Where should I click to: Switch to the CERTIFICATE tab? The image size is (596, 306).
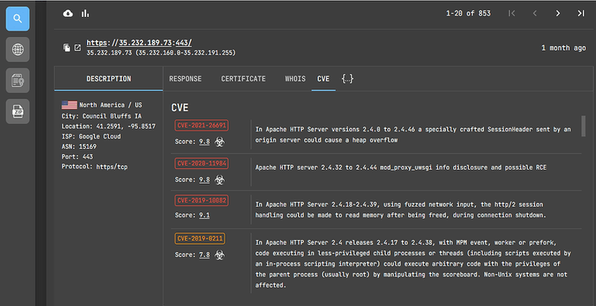(243, 79)
